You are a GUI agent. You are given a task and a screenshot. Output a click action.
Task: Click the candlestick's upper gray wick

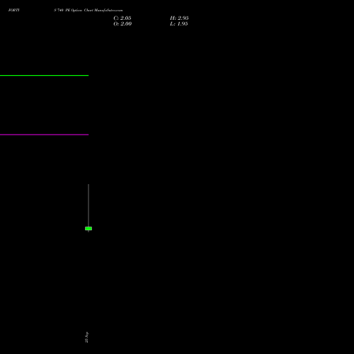click(x=88, y=205)
